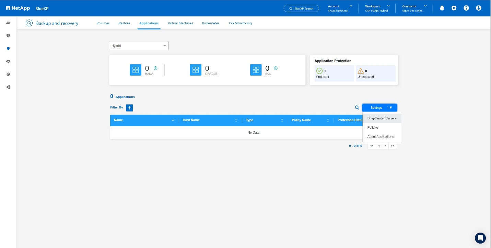Click the user profile icon
The image size is (491, 248).
(x=479, y=8)
